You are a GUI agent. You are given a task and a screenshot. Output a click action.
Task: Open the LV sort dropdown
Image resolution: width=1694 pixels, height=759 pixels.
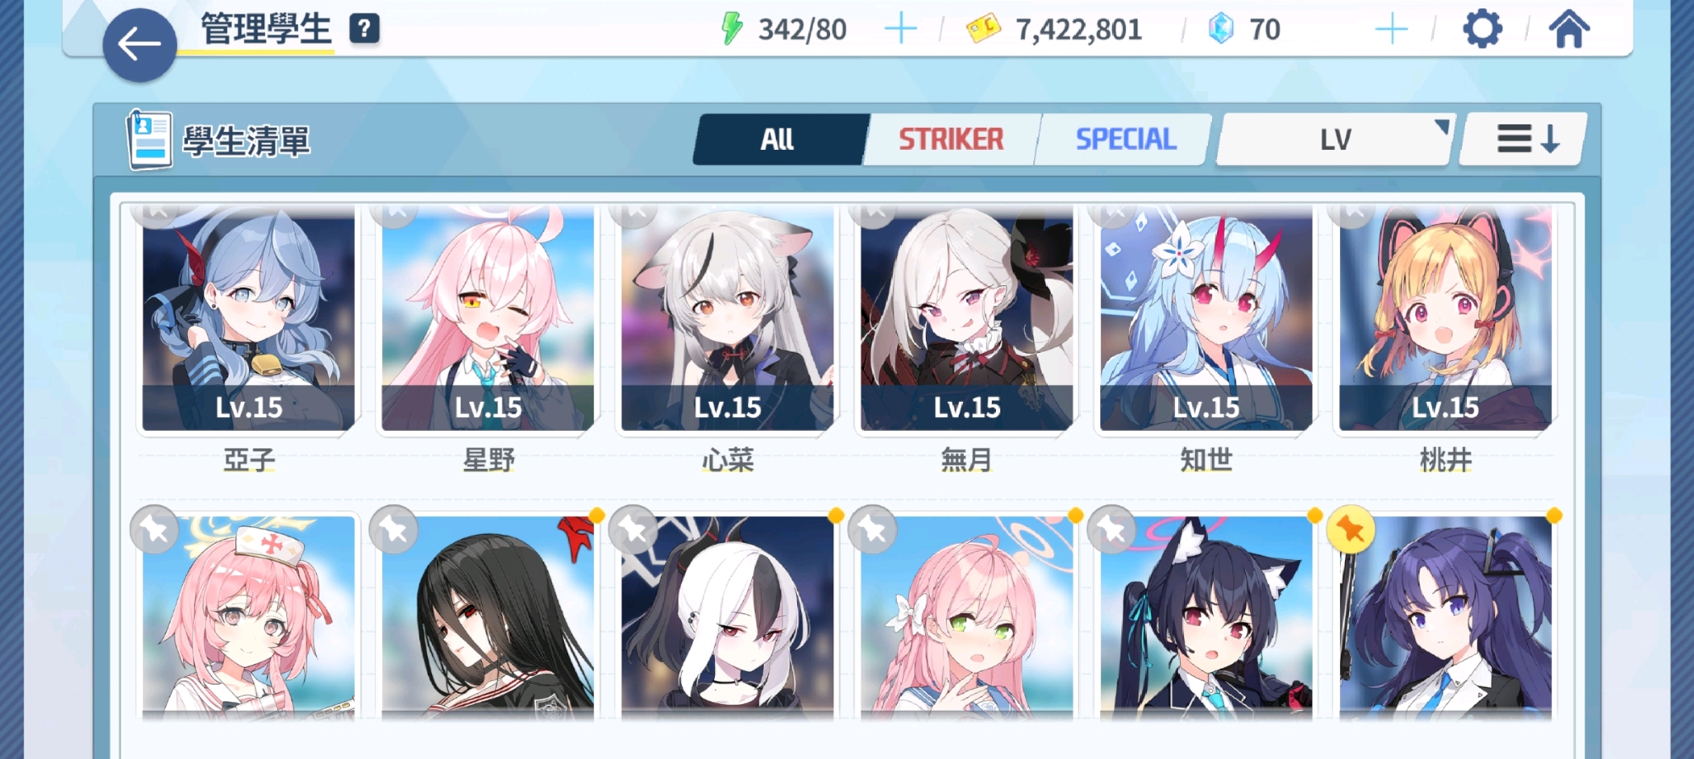[x=1336, y=139]
